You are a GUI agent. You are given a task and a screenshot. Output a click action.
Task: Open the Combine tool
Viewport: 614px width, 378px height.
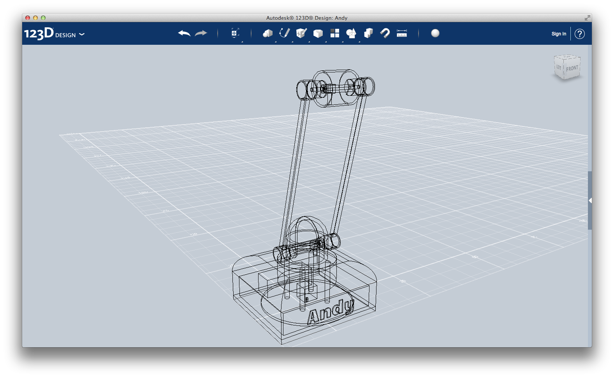368,33
